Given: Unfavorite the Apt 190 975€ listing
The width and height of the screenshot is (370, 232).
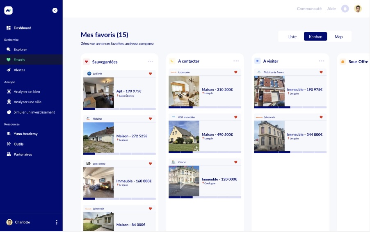Looking at the screenshot, I should pyautogui.click(x=150, y=73).
